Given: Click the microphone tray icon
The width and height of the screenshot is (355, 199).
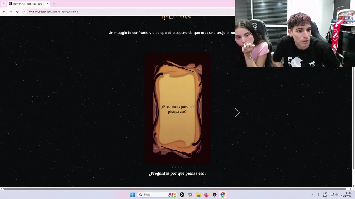Looking at the screenshot, I should (x=318, y=195).
